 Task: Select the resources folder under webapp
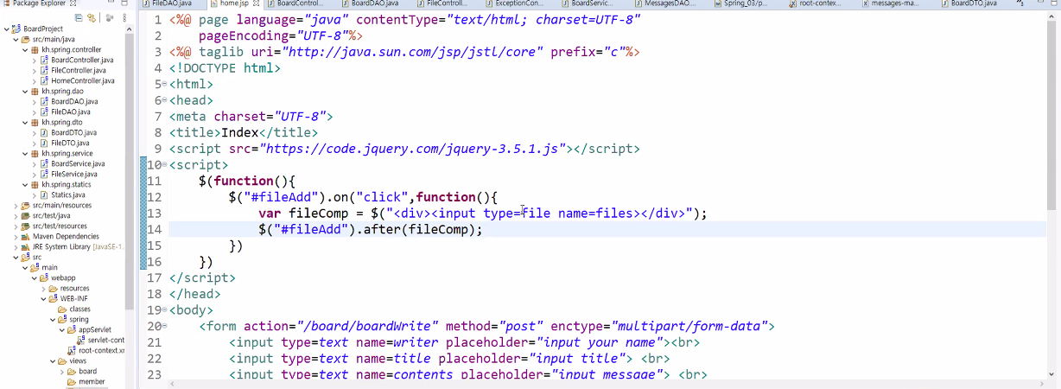click(x=74, y=289)
